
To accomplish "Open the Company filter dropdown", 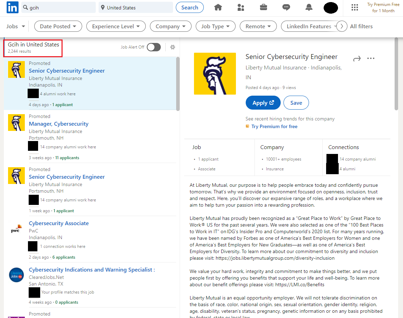I will [171, 26].
